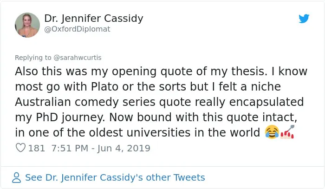Open Dr. Jennifer Cassidy's profile photo
325x189 pixels.
27,25
